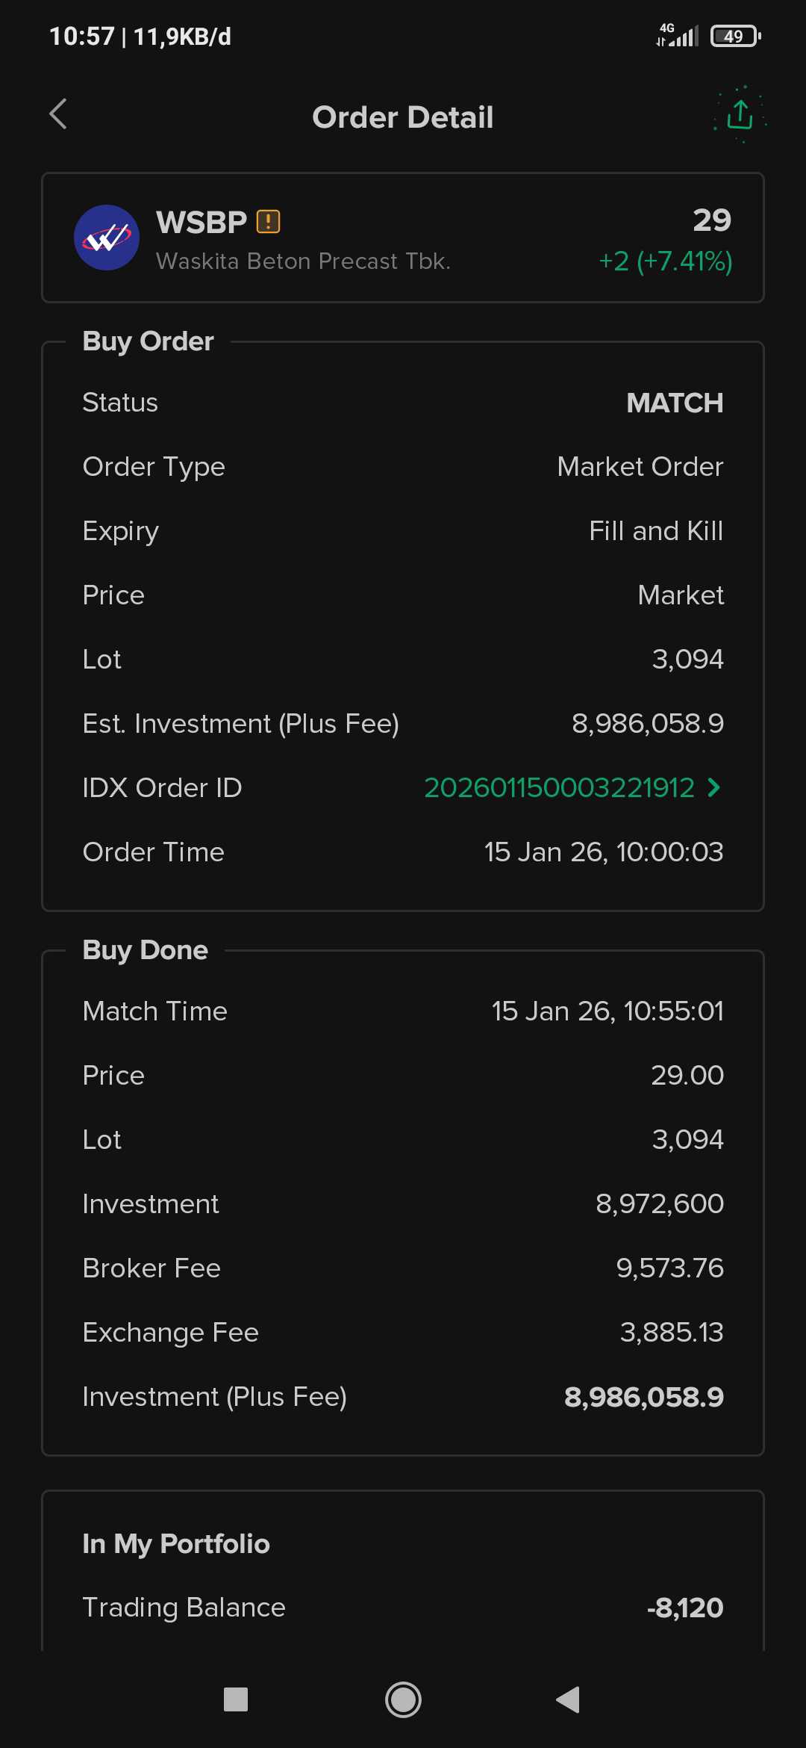Tap the share icon in header
The width and height of the screenshot is (806, 1748).
tap(740, 115)
